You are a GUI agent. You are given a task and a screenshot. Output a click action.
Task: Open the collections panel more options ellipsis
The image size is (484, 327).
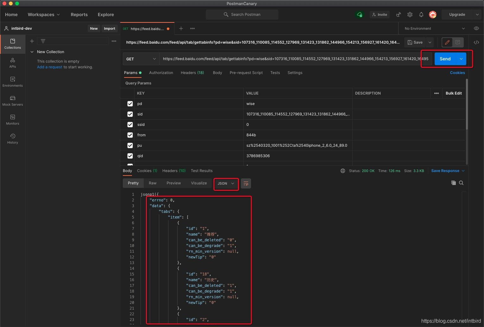114,41
